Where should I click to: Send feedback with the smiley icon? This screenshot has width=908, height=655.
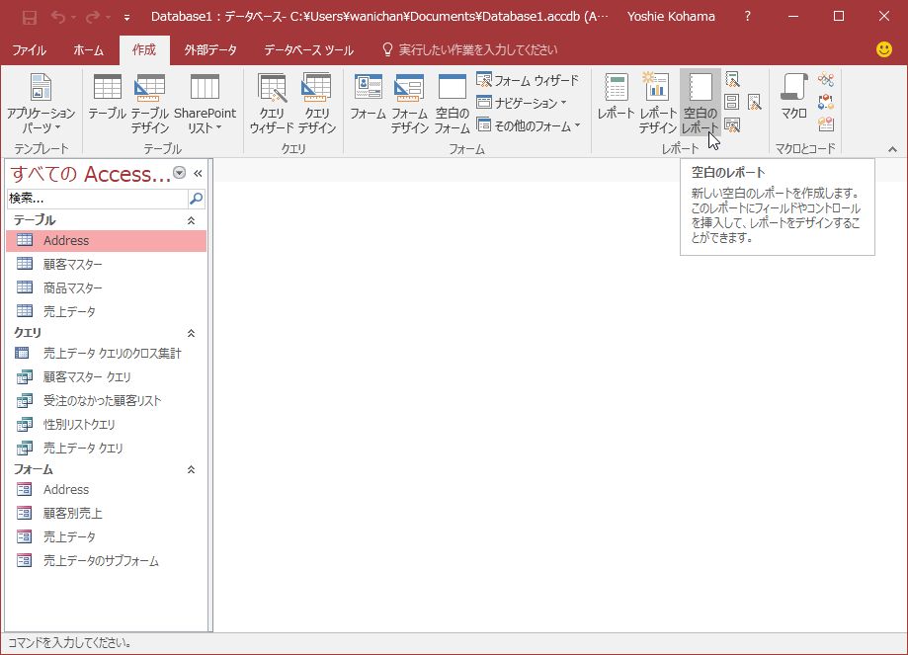(884, 49)
